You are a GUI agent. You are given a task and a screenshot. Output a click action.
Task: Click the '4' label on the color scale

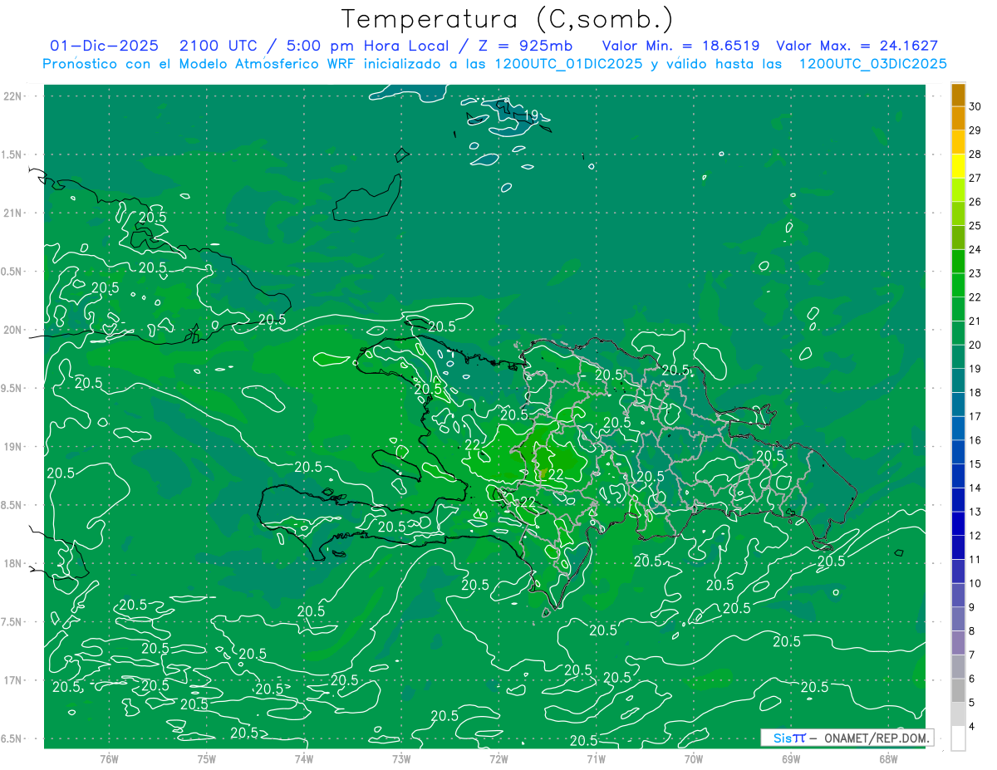click(x=973, y=727)
